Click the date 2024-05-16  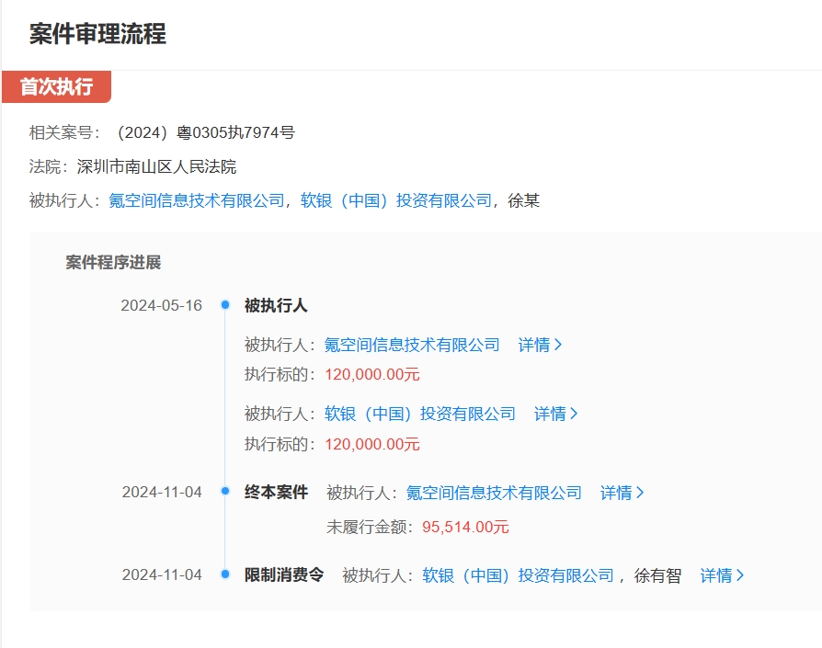162,305
